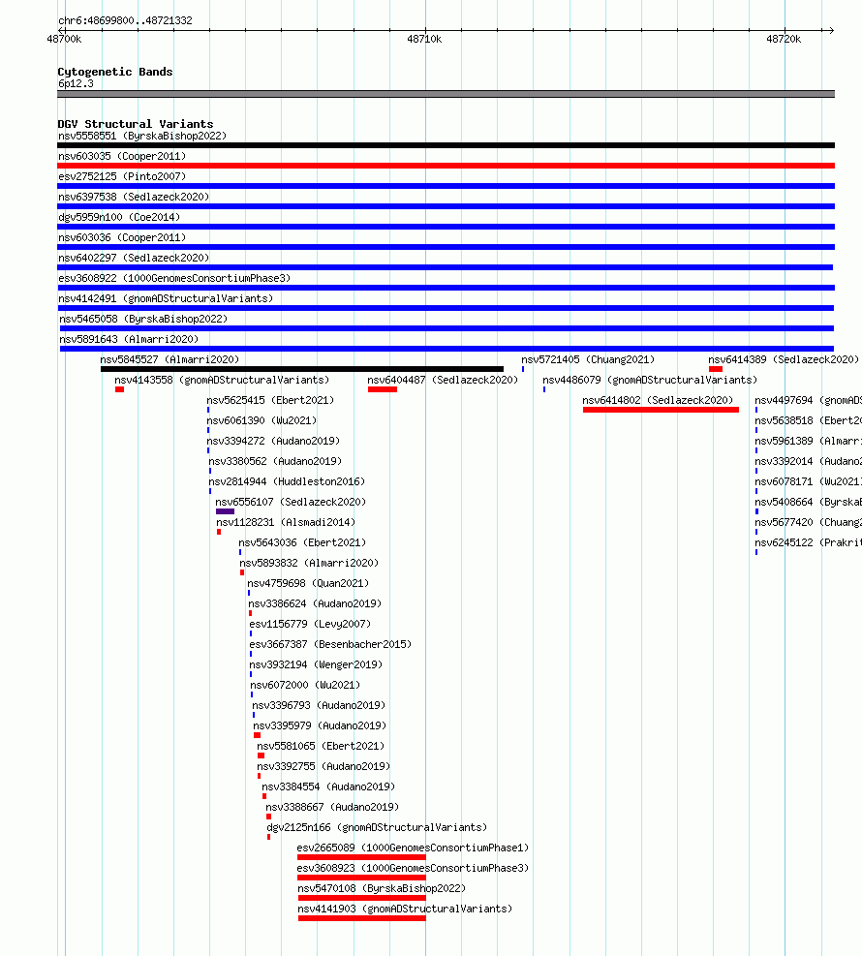Open nsv4143558 (gnomADStructuralVariants) entry
The height and width of the screenshot is (956, 862).
[x=222, y=380]
